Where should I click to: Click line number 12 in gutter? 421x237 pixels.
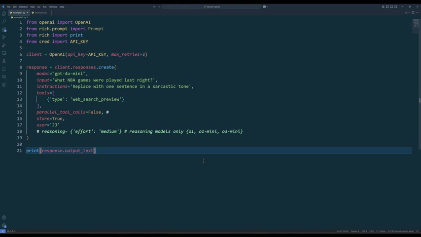19,93
